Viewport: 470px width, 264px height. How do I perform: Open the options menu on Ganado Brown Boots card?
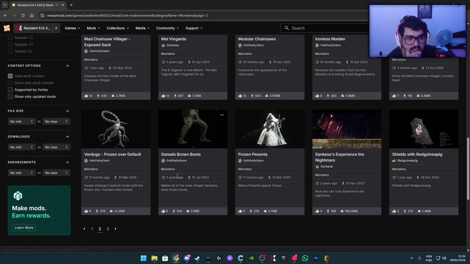[222, 115]
